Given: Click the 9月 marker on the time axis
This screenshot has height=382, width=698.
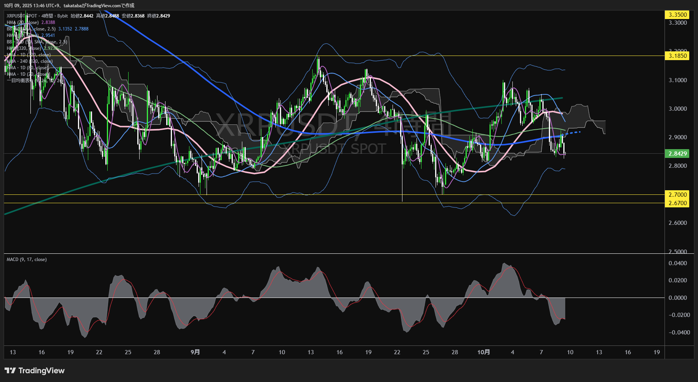Looking at the screenshot, I should coord(195,352).
